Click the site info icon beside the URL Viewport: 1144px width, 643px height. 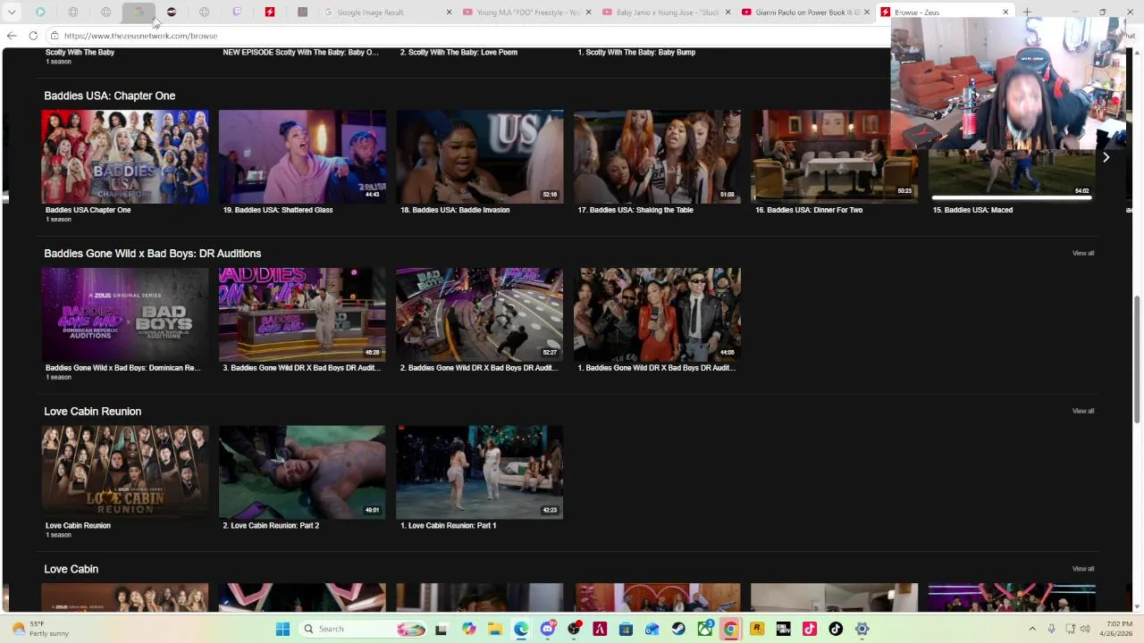click(55, 36)
